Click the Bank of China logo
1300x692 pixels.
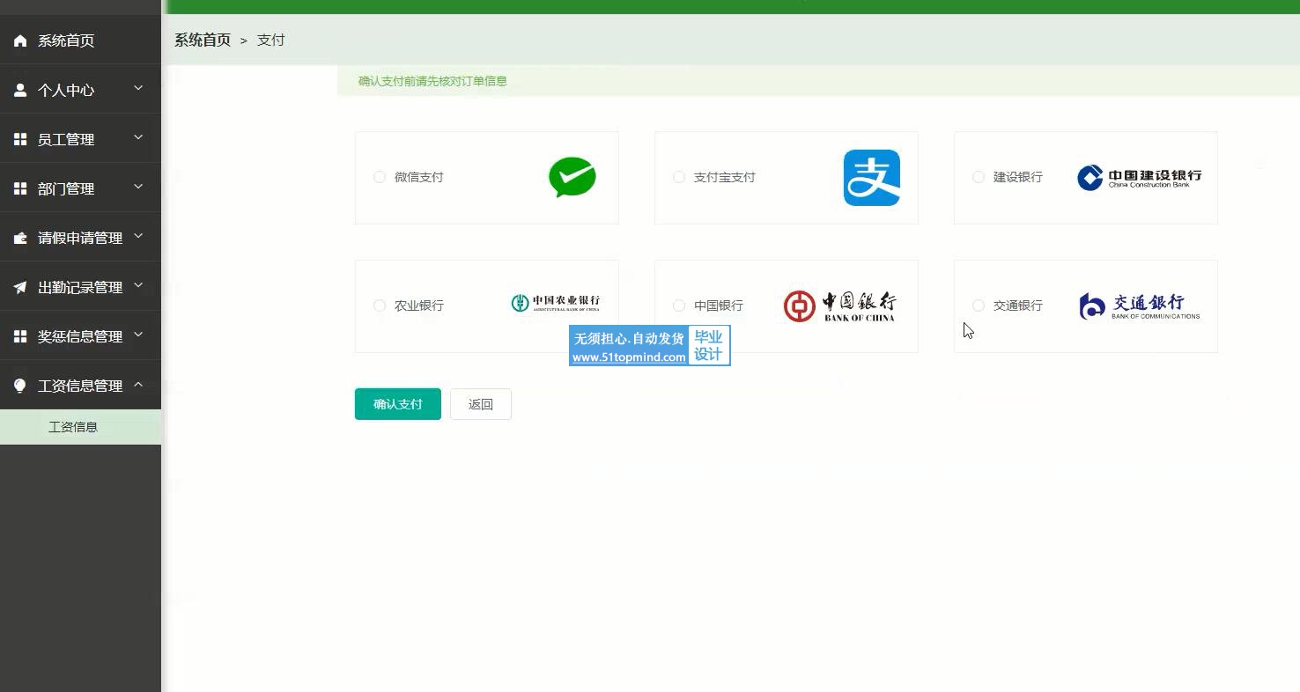pos(840,306)
